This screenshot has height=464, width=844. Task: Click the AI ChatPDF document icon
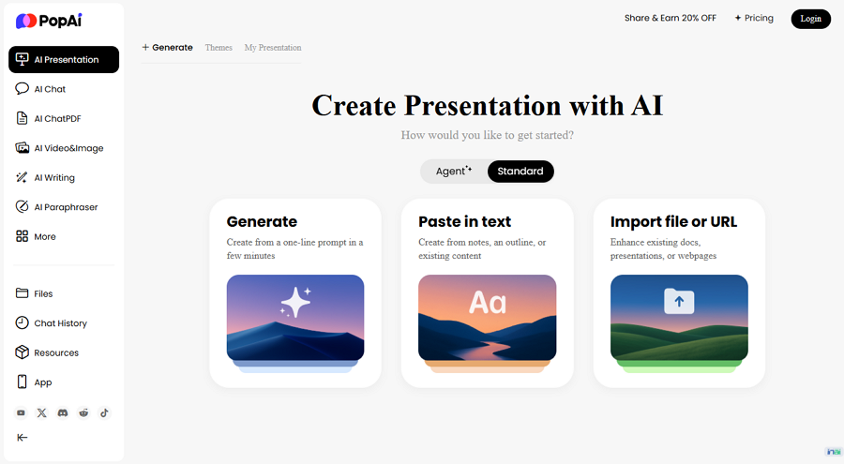point(22,118)
